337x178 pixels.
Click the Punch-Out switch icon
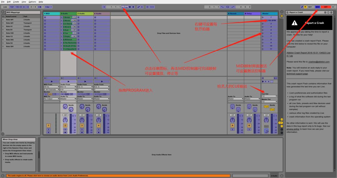(x=233, y=7)
